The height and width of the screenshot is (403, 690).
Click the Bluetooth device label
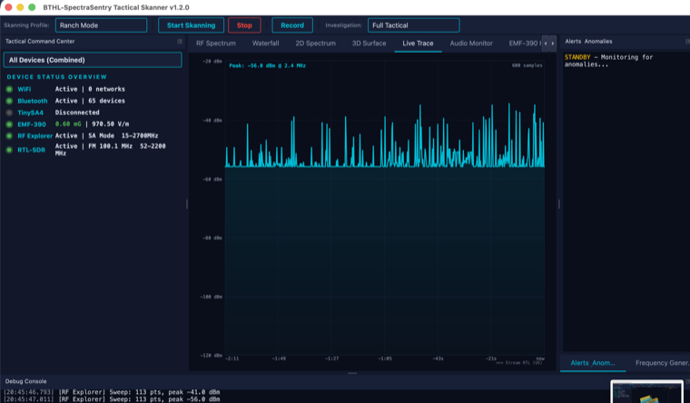(x=33, y=101)
